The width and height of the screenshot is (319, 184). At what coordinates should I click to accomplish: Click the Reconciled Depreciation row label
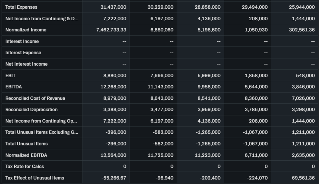pyautogui.click(x=31, y=110)
